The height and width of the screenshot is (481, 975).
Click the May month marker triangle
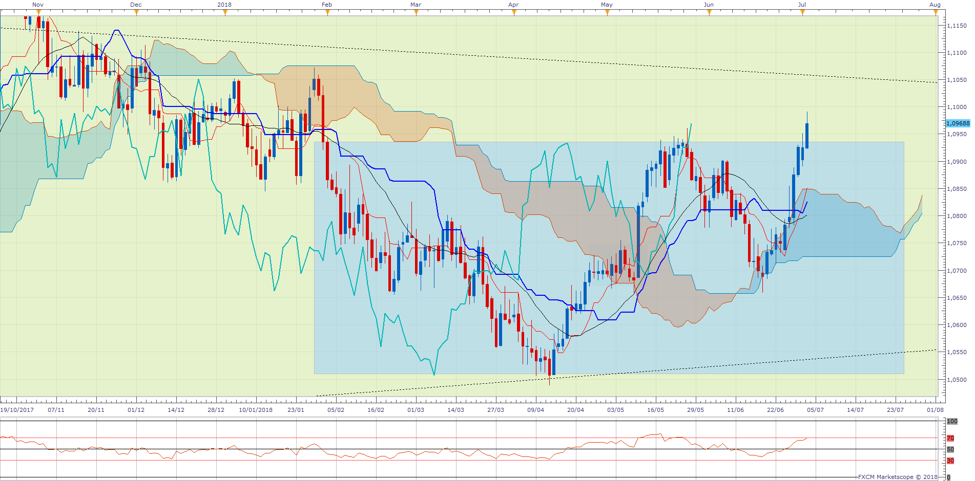tap(607, 12)
